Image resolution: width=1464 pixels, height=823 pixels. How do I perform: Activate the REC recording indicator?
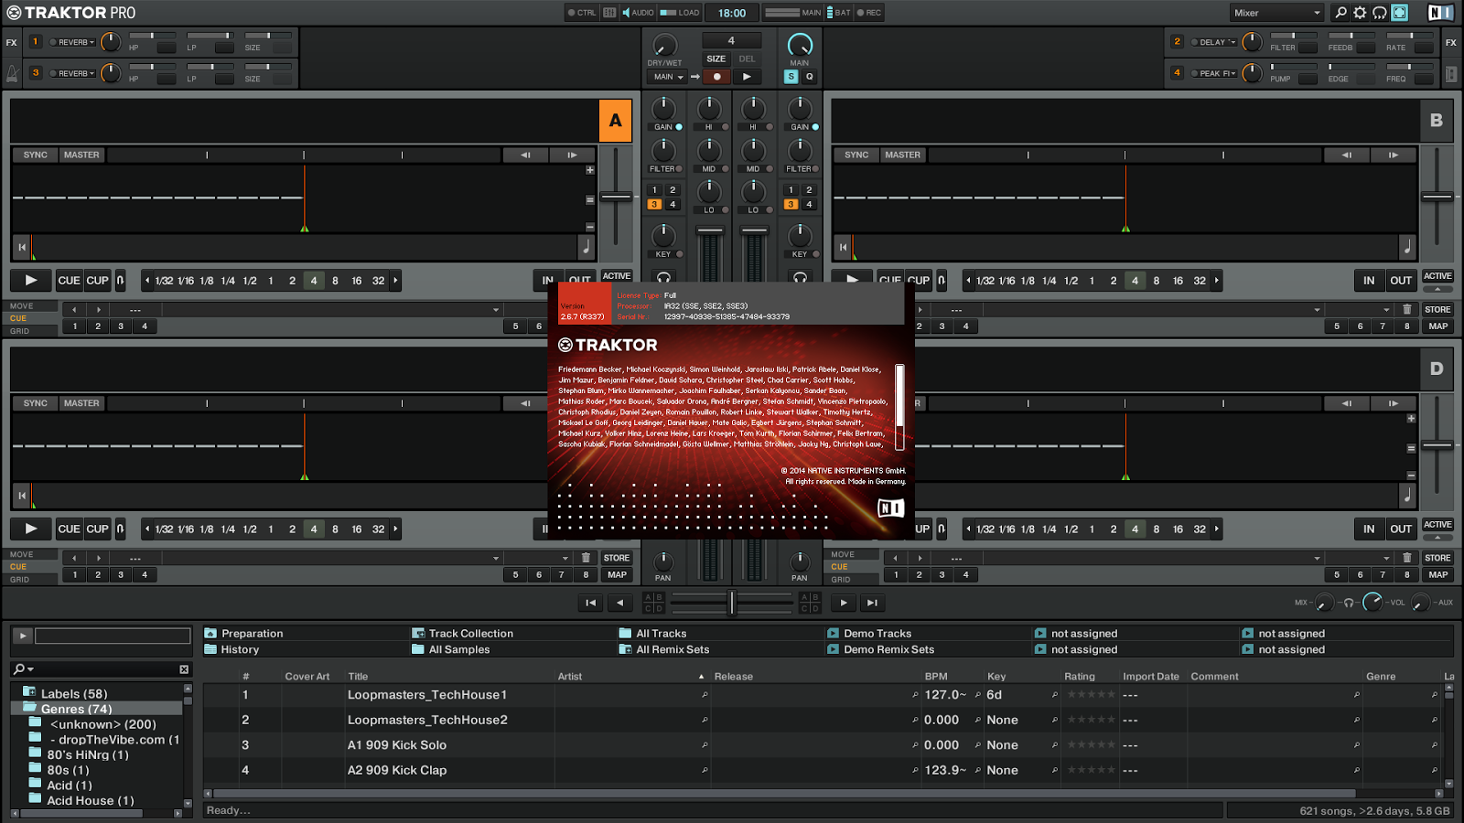coord(869,12)
